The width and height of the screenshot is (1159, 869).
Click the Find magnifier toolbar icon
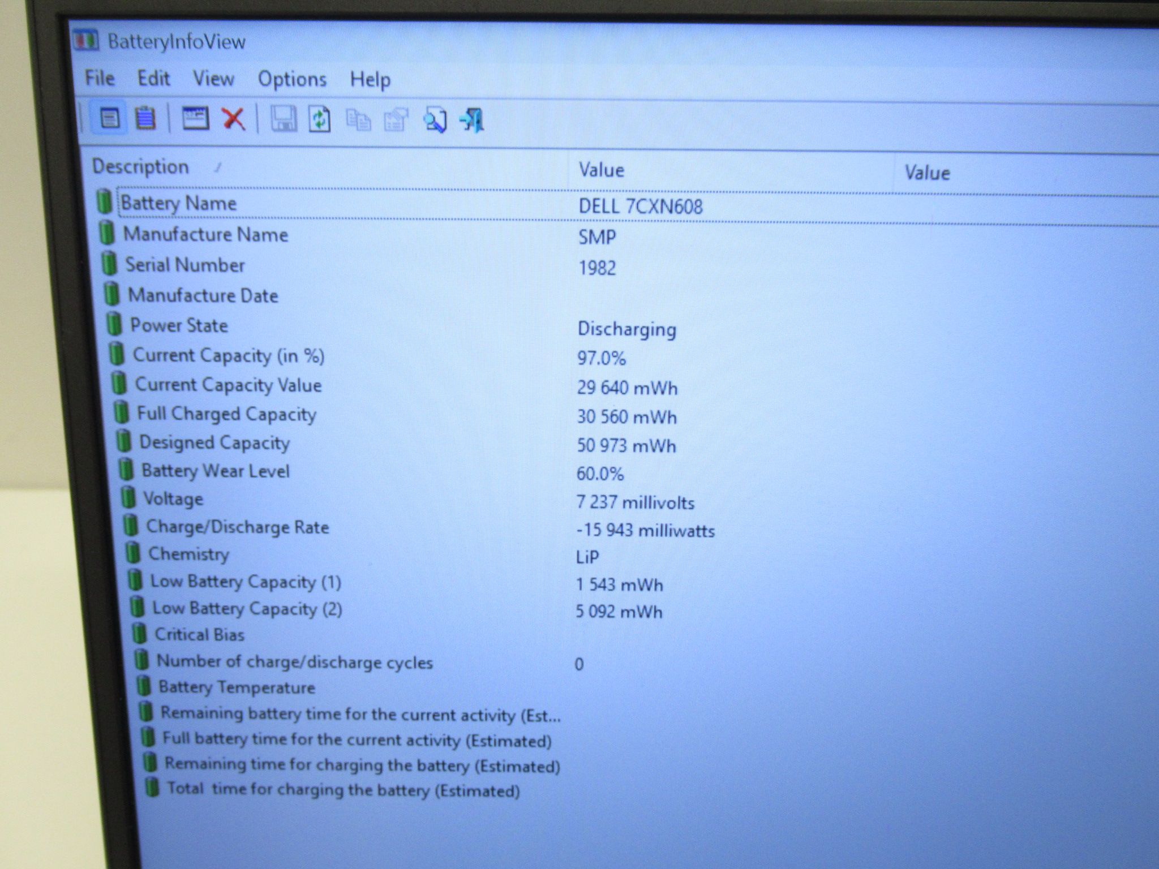point(435,121)
